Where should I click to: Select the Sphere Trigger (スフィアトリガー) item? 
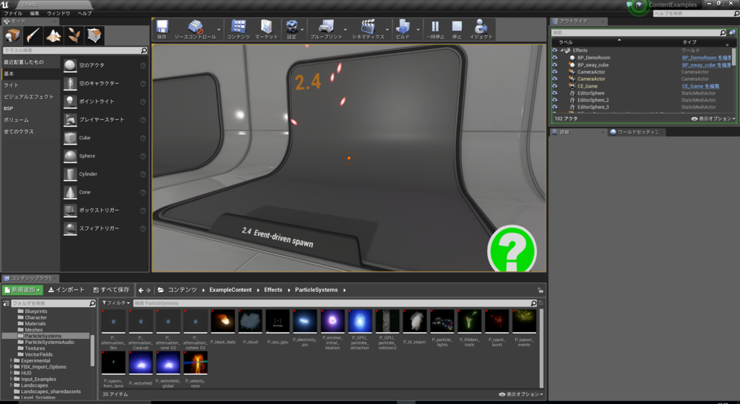click(x=104, y=228)
